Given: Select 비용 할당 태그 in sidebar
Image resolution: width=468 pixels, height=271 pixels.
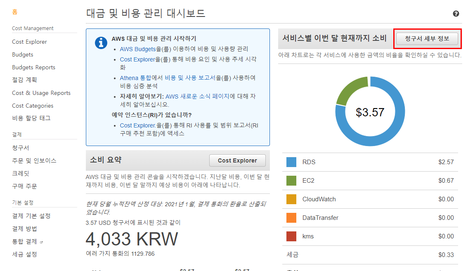Looking at the screenshot, I should tap(31, 118).
